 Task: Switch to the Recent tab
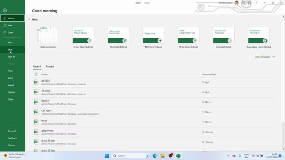tap(37, 66)
